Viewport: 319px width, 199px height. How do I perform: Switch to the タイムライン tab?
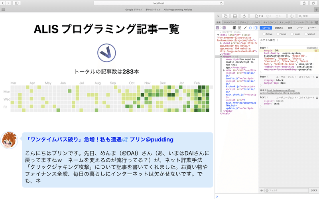pos(270,22)
